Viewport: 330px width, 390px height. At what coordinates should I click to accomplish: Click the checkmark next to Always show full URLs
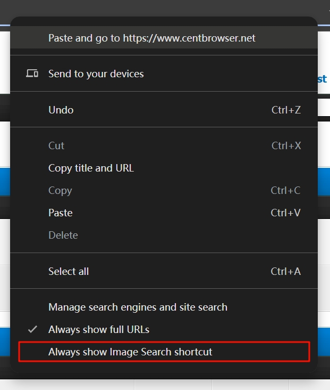[32, 329]
